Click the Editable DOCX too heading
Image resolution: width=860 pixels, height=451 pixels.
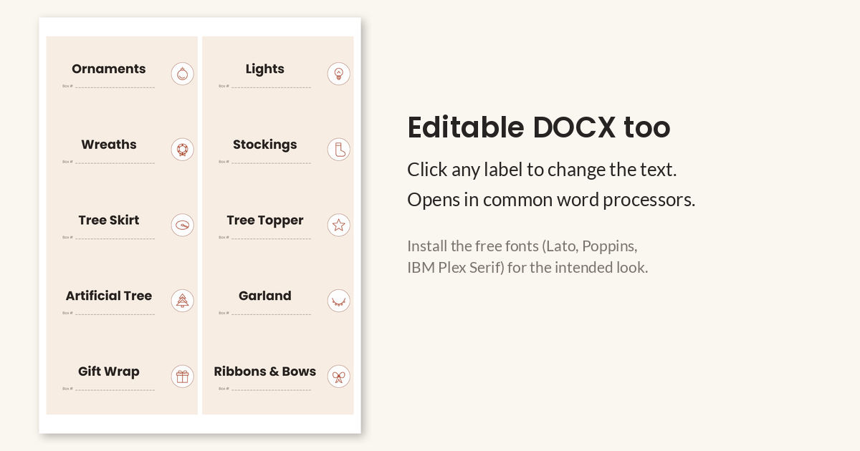pyautogui.click(x=539, y=127)
